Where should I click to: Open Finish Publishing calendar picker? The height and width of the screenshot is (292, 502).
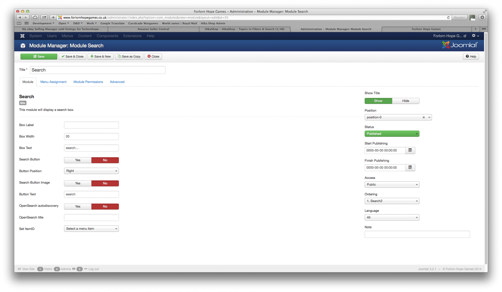pos(410,167)
